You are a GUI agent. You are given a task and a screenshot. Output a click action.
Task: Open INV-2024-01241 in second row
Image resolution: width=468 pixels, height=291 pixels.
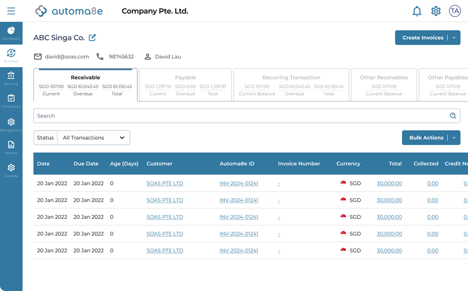click(239, 200)
